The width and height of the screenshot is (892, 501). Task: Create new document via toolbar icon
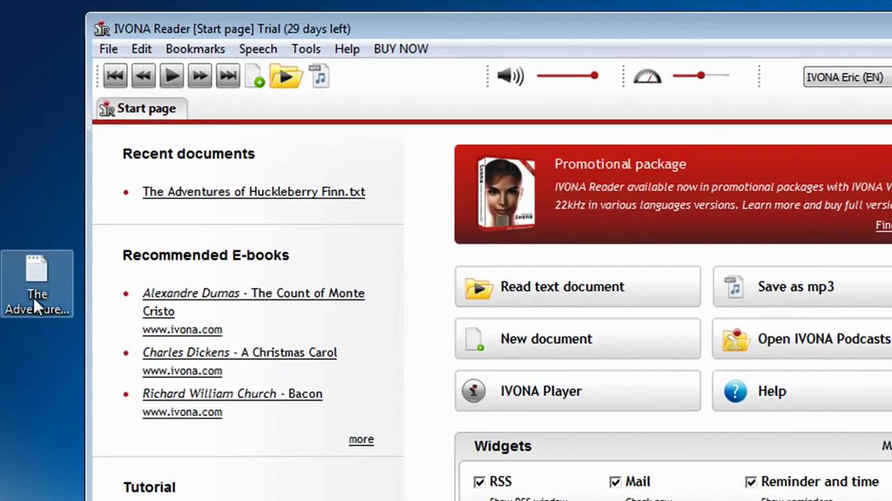point(254,77)
